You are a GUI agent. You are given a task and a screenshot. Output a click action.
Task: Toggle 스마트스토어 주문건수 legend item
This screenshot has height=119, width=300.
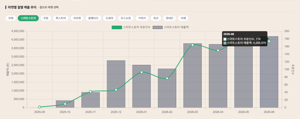pyautogui.click(x=131, y=27)
